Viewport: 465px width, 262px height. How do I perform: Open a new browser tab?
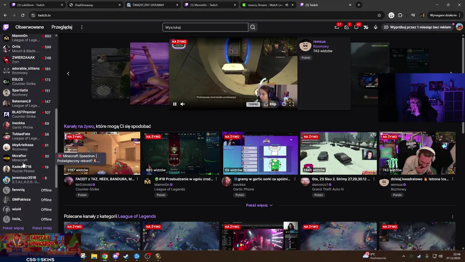359,5
